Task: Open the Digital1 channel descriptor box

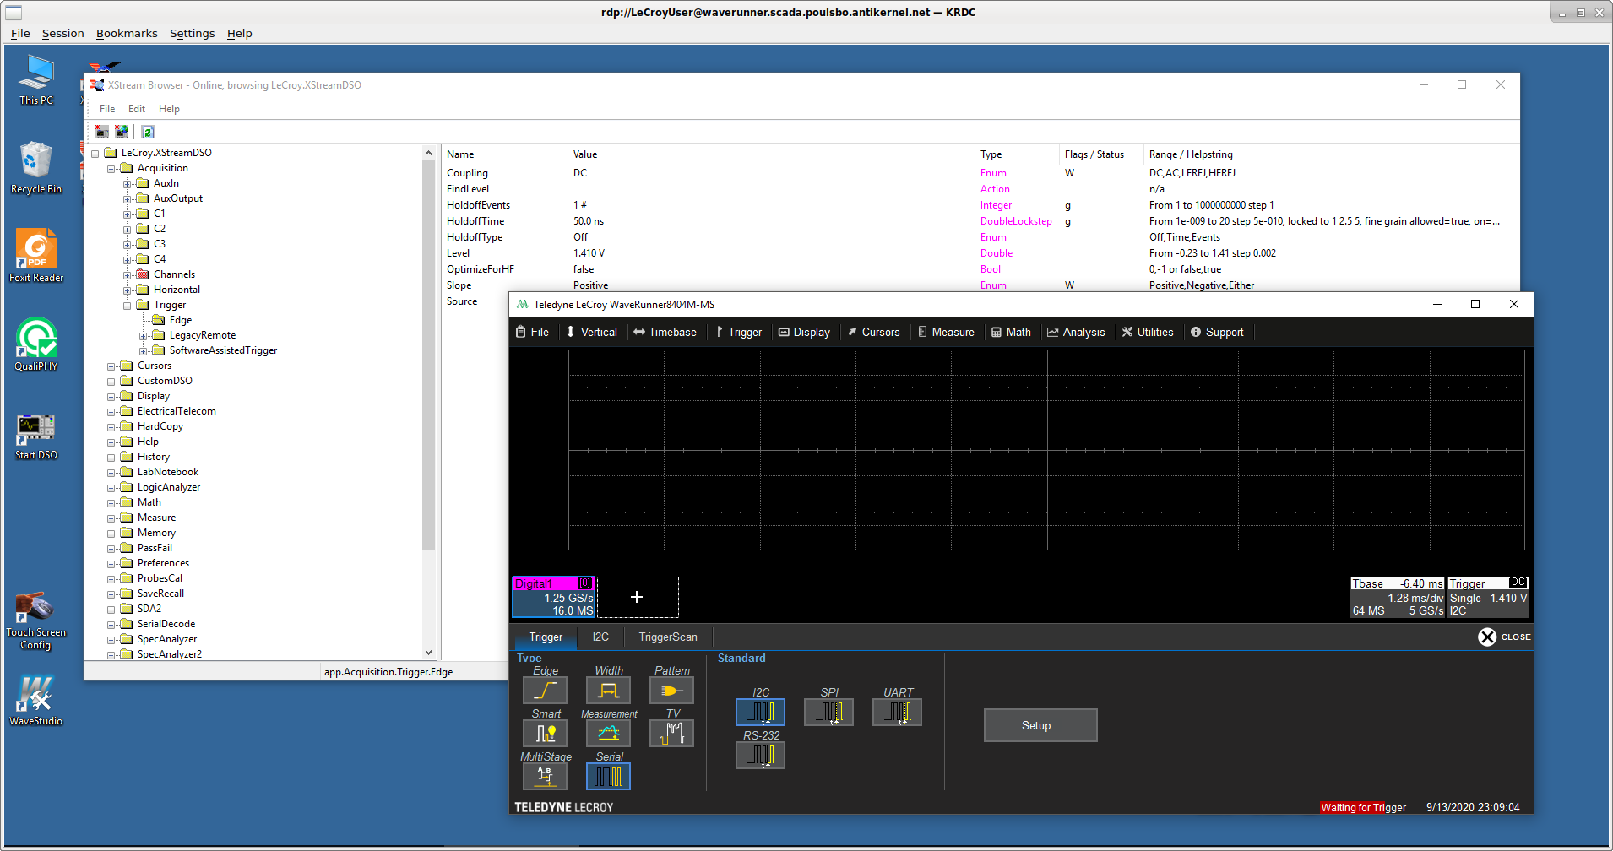Action: (x=553, y=597)
